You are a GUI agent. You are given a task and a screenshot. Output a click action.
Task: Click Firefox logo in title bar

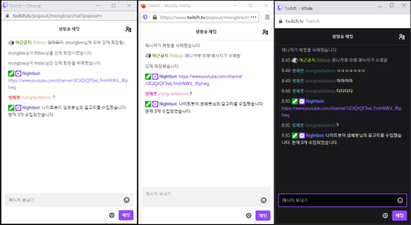143,5
